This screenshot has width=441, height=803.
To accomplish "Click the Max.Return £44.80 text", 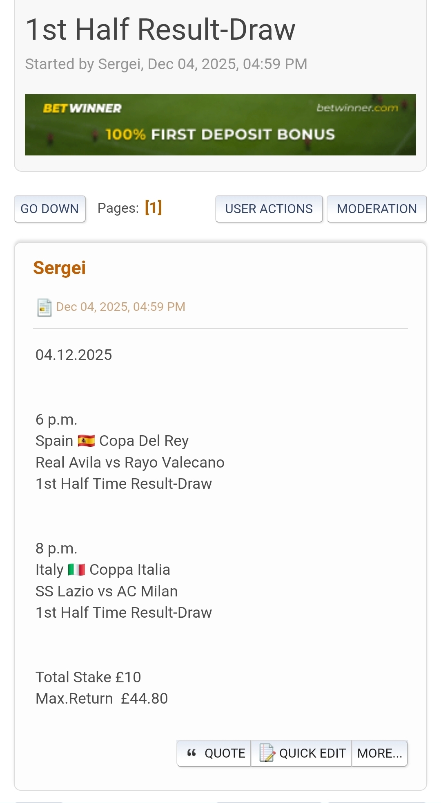I will pyautogui.click(x=102, y=699).
